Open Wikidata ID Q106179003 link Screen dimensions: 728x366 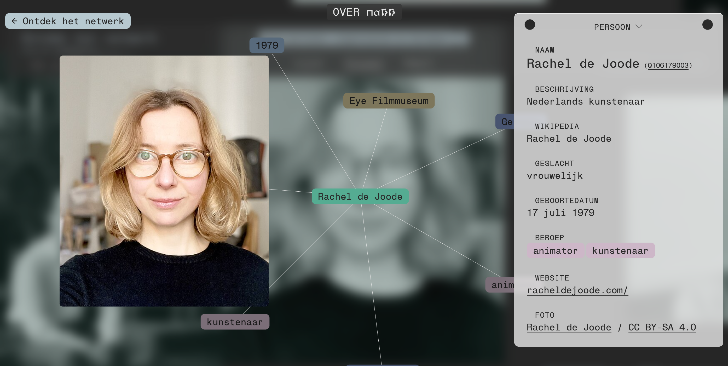668,65
